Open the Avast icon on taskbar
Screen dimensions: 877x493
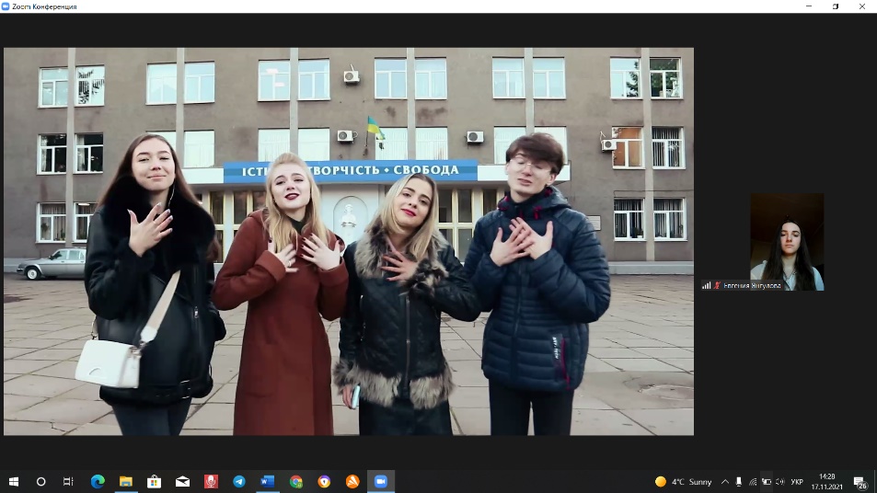pos(352,481)
